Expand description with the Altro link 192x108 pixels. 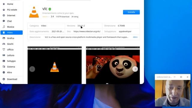coord(135,37)
